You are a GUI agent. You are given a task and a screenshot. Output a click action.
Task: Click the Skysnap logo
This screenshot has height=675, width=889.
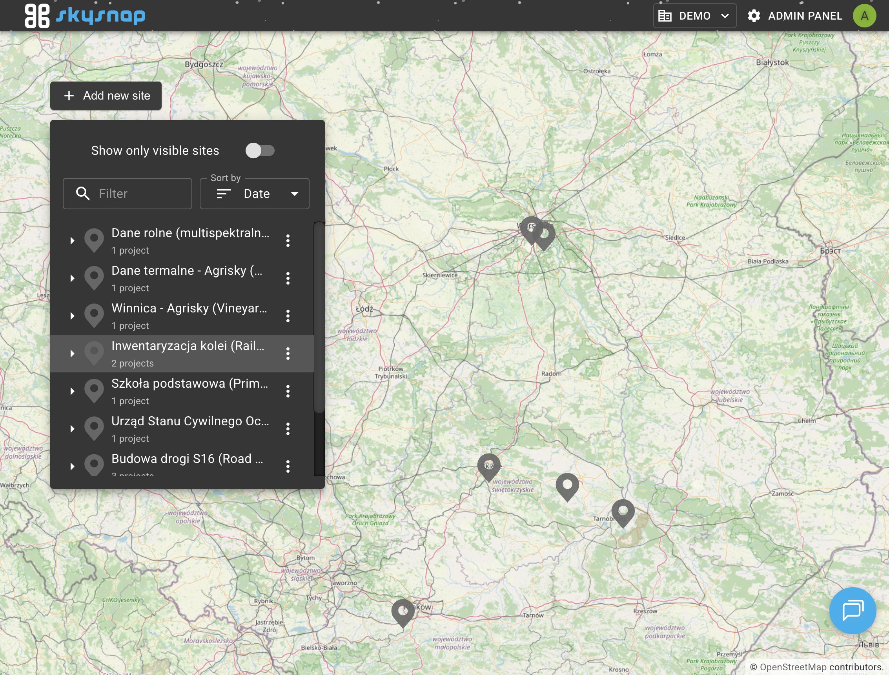85,16
